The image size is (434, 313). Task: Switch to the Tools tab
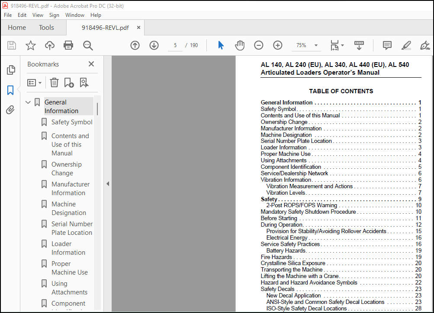[46, 27]
